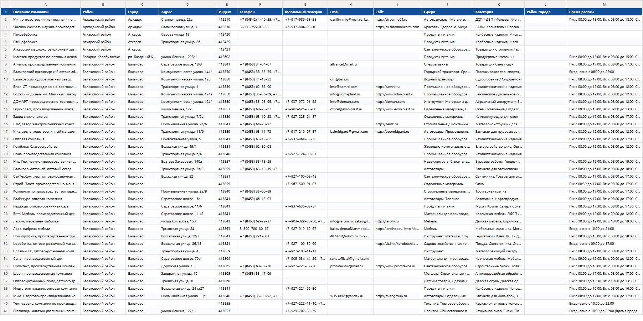Click the "Район города" header cell
643x321 pixels.
pos(545,12)
